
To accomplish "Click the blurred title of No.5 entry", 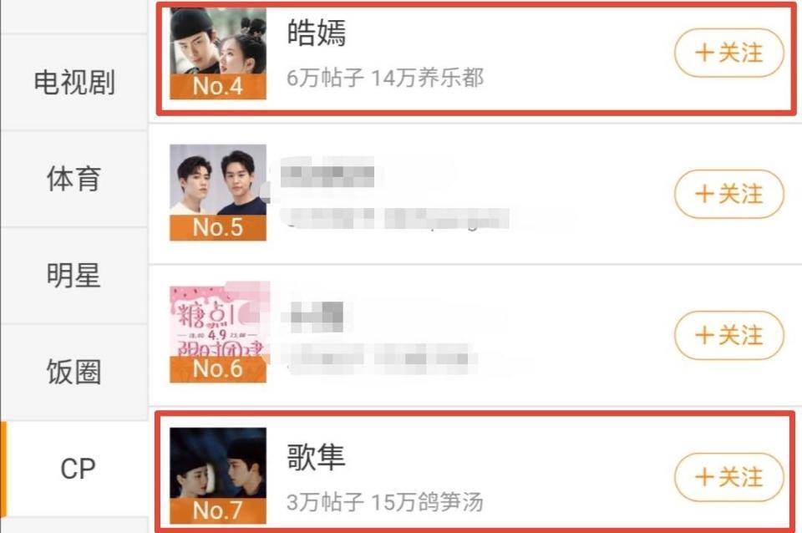I will 327,173.
